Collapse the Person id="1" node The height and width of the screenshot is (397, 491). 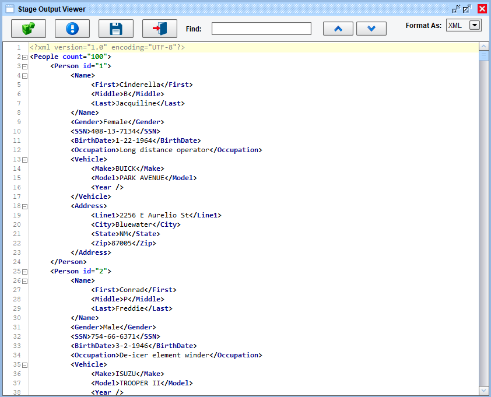(24, 66)
